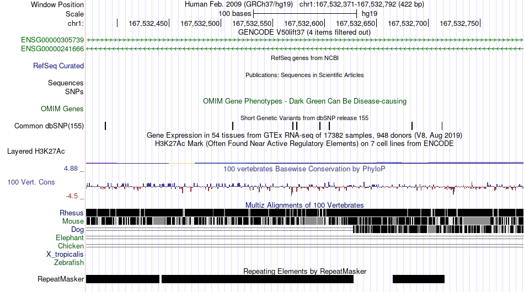Click the H3K27Ac Mark ENCODE title
The width and height of the screenshot is (524, 292).
click(304, 143)
